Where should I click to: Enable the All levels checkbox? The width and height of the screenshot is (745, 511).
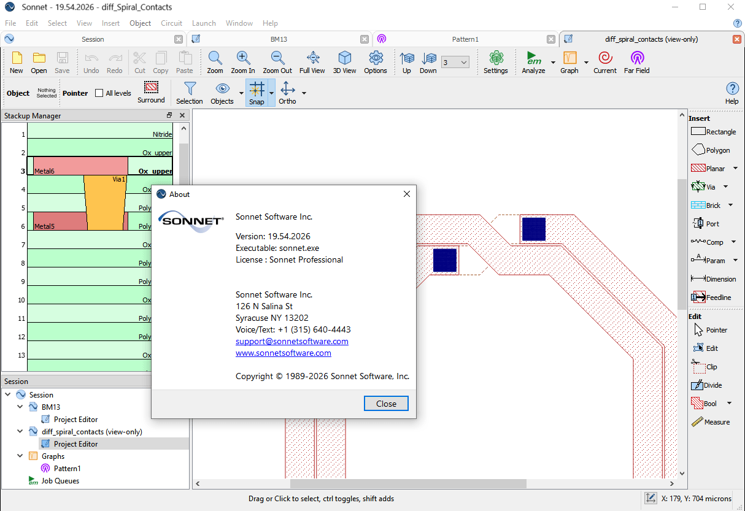99,93
